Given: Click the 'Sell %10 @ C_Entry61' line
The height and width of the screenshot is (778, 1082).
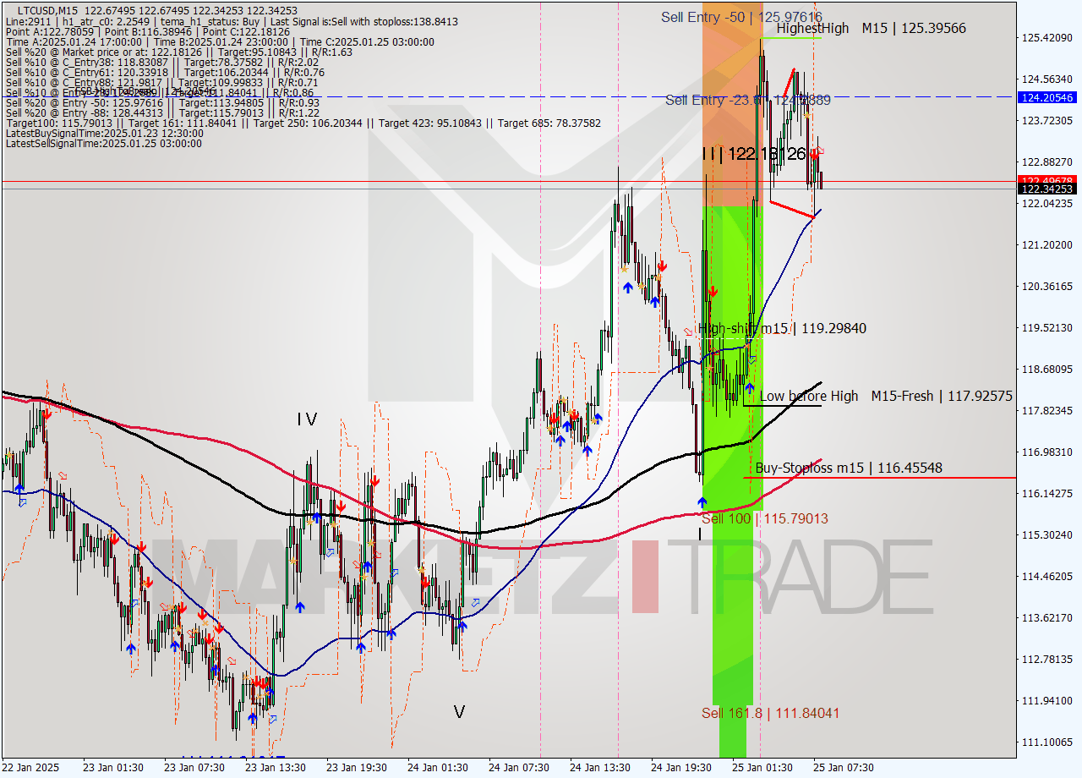Looking at the screenshot, I should [165, 72].
